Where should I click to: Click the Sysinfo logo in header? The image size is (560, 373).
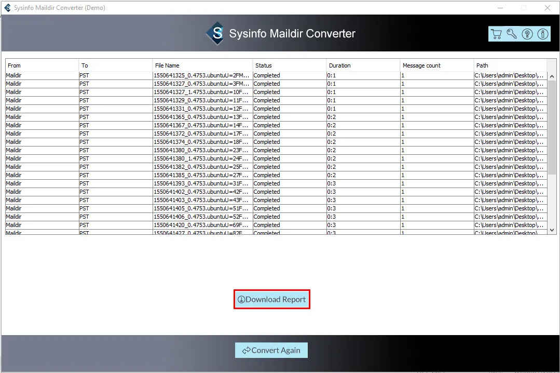point(216,34)
